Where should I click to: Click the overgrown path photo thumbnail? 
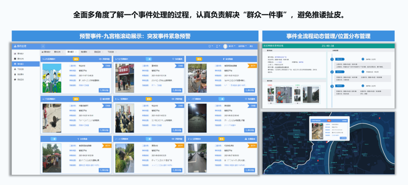pos(124,158)
